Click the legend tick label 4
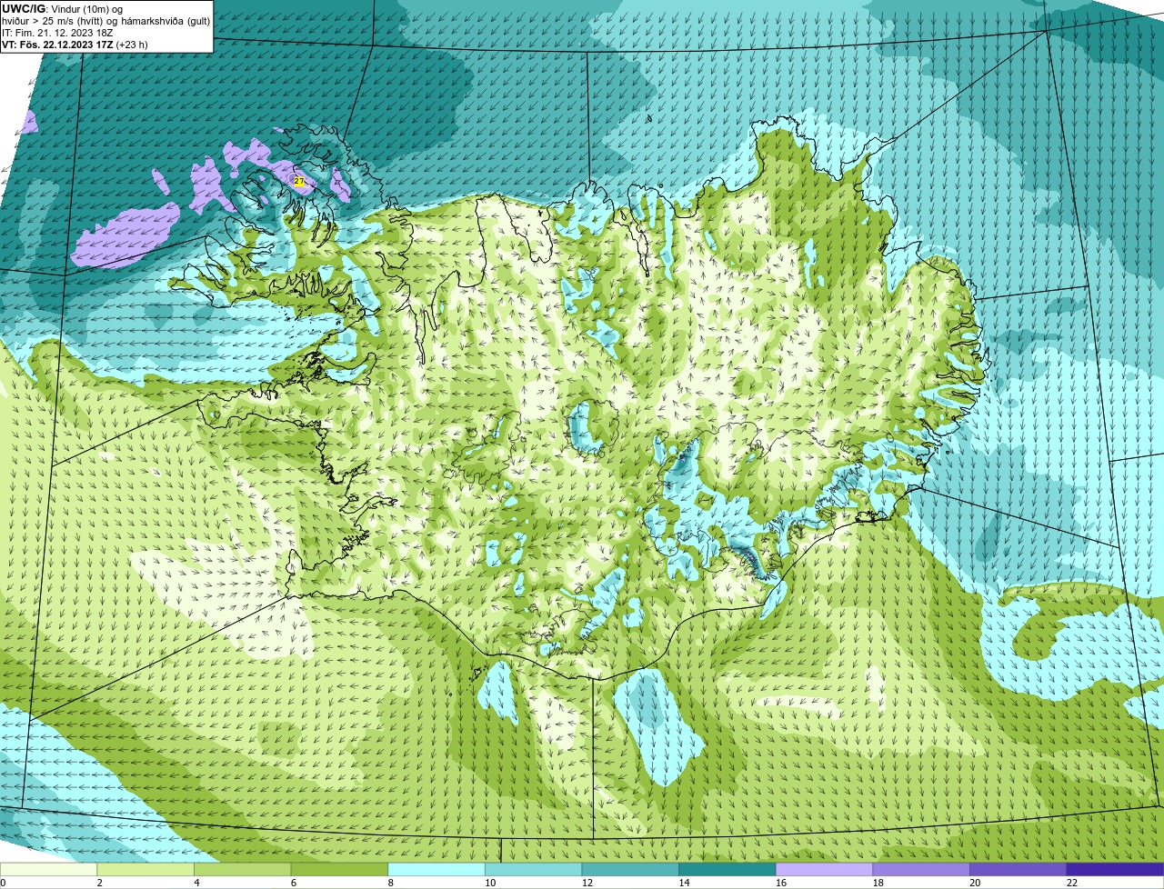1164x889 pixels. coord(196,883)
